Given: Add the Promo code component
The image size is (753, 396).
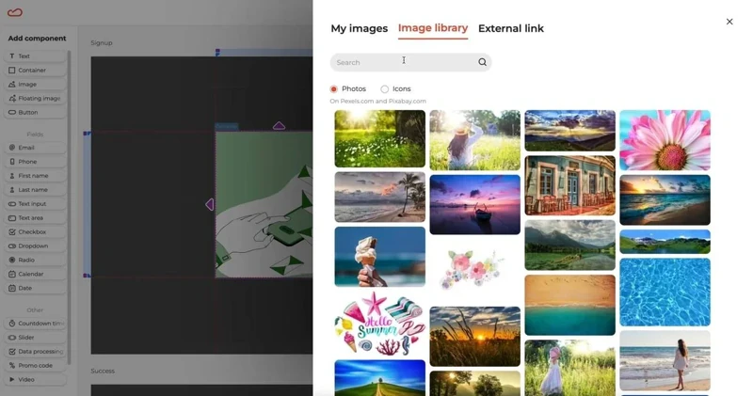Looking at the screenshot, I should (36, 365).
